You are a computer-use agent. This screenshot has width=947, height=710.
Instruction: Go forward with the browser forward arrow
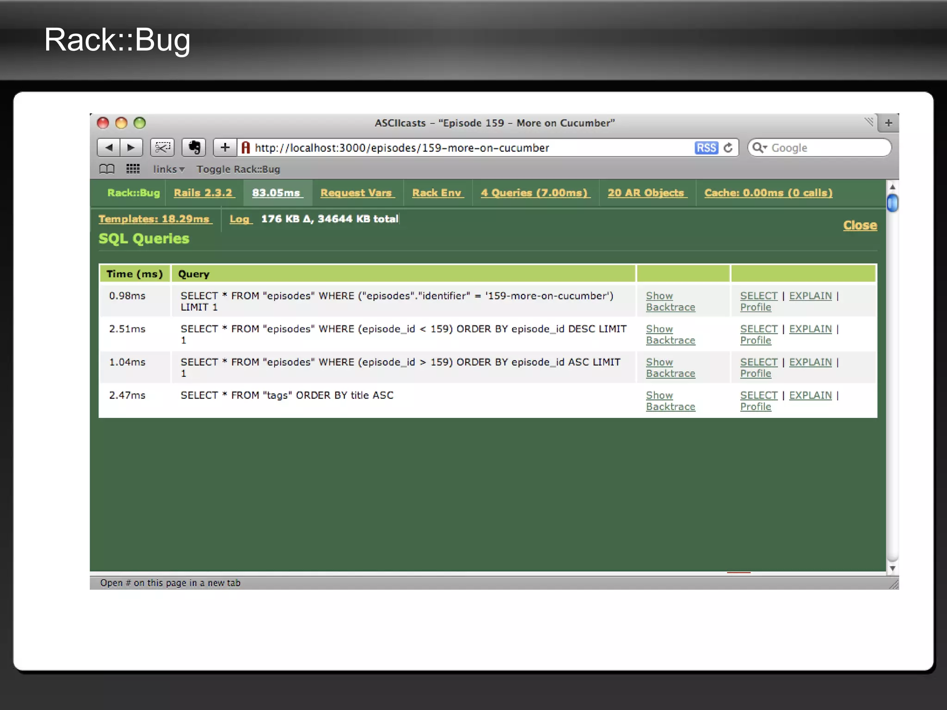(131, 147)
